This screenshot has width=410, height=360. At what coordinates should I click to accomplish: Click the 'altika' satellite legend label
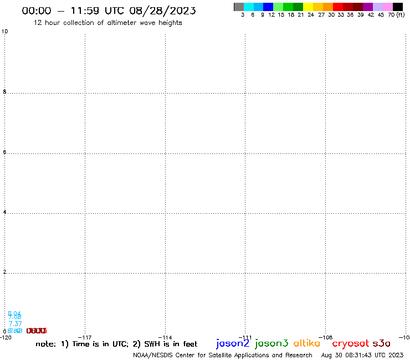pos(307,343)
